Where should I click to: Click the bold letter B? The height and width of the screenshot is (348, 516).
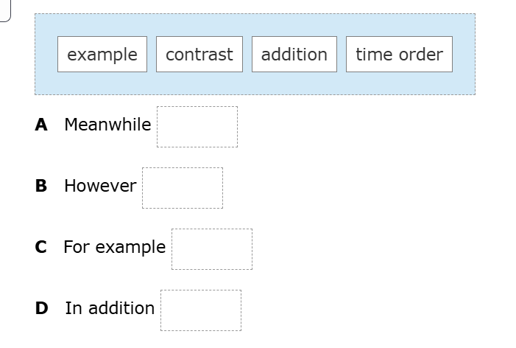pos(41,186)
